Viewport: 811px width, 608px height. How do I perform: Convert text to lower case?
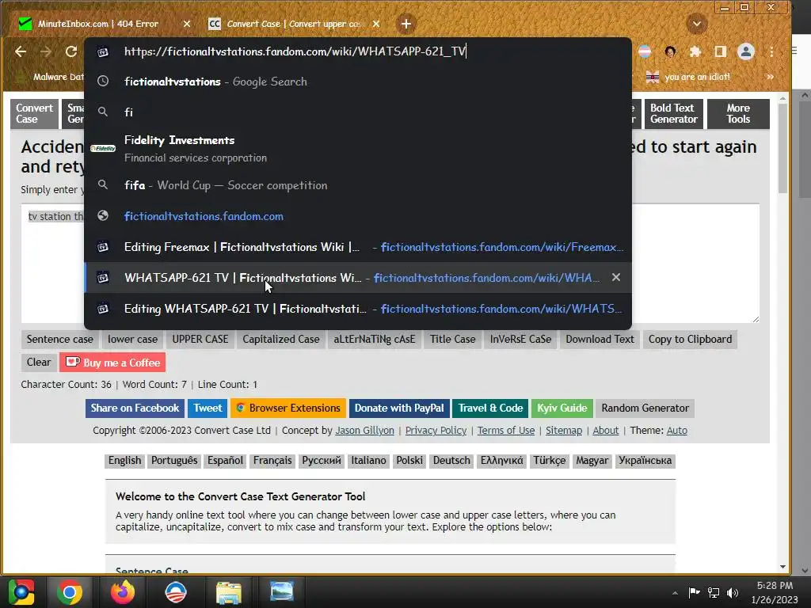[132, 339]
